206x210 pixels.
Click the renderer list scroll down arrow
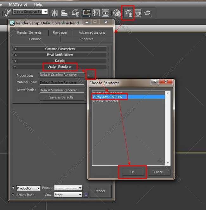pyautogui.click(x=168, y=163)
